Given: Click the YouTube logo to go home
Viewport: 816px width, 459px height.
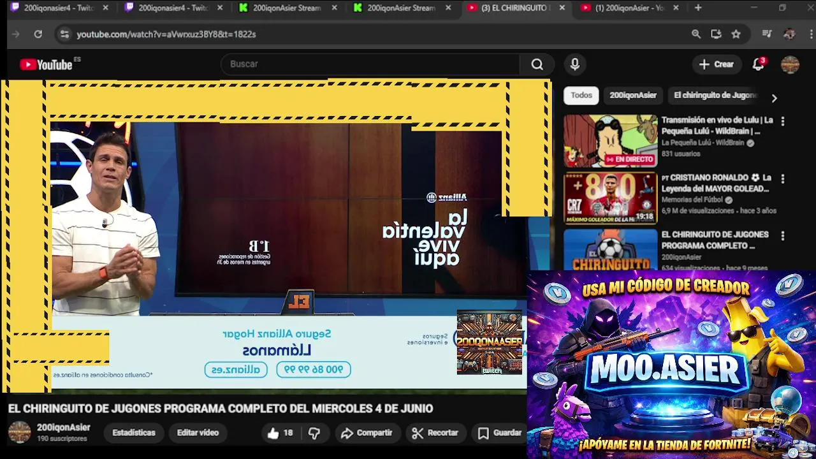Looking at the screenshot, I should pos(46,64).
